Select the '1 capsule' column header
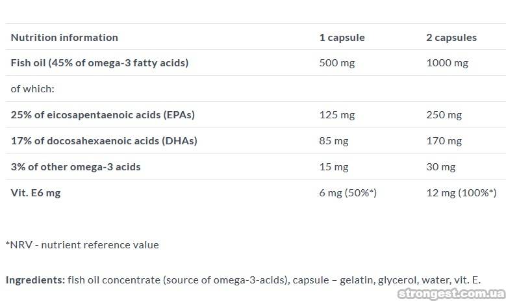506x301 pixels. point(342,38)
